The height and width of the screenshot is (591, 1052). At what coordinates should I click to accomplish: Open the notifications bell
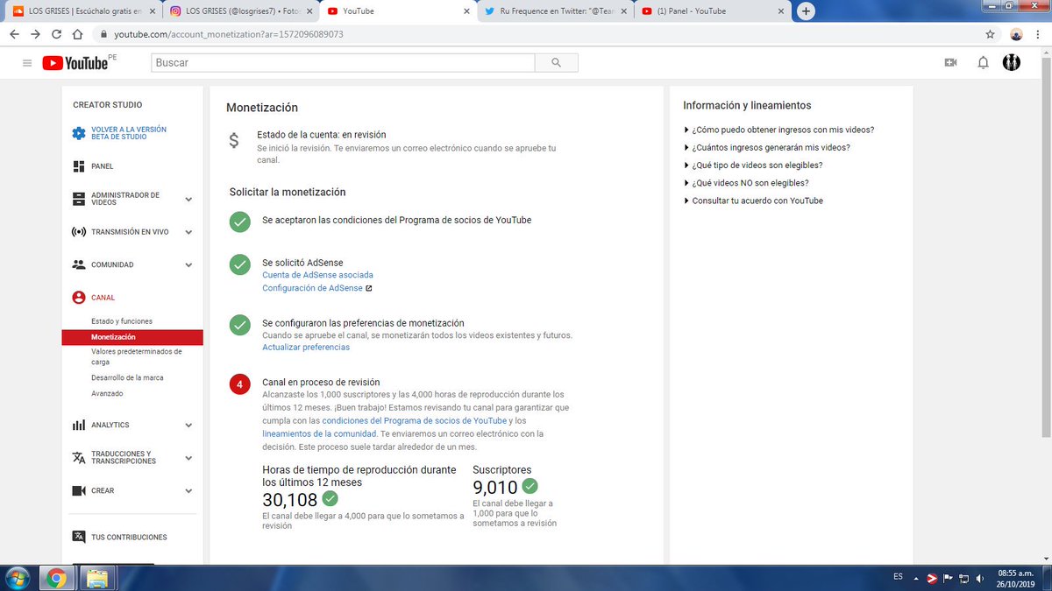pos(983,63)
